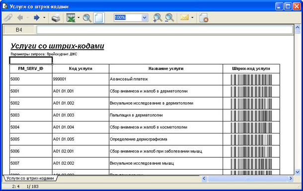Send the report by email envelope icon
The image size is (303, 191).
(184, 17)
